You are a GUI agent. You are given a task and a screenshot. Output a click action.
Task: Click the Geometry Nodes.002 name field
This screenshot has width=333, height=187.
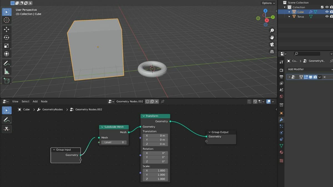pos(130,102)
